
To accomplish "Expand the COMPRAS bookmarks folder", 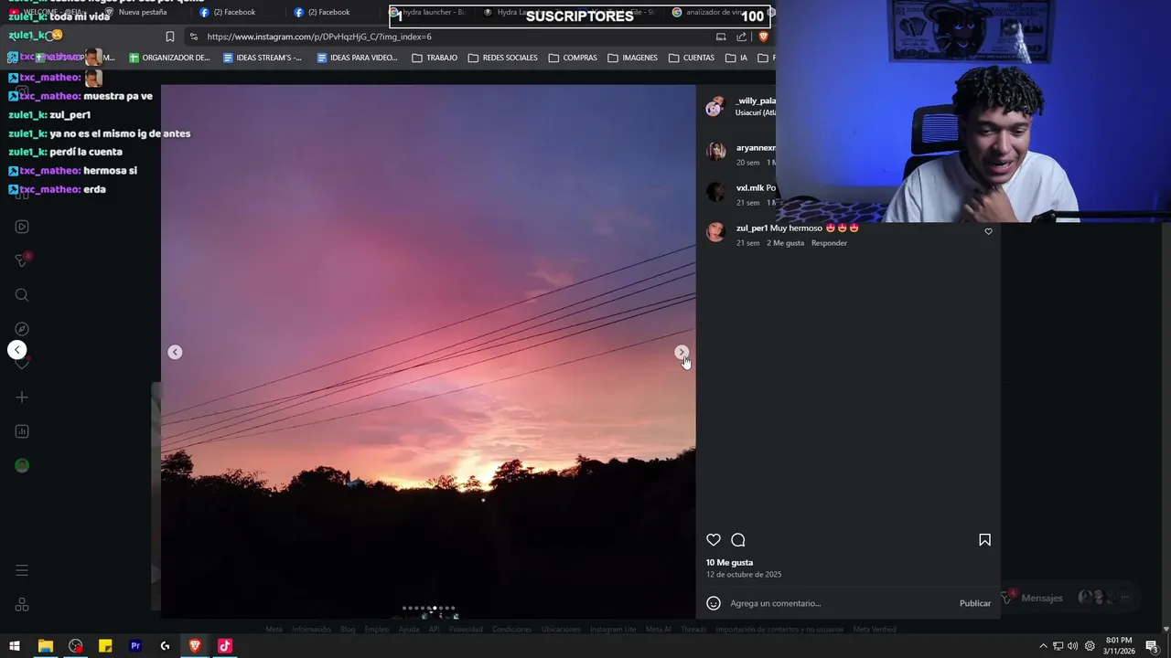I will click(573, 58).
